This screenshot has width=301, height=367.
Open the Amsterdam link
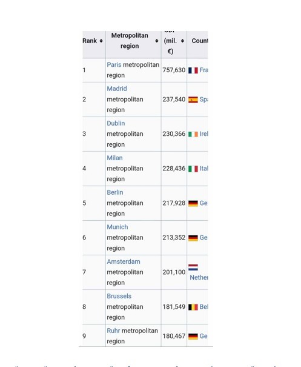click(x=124, y=261)
